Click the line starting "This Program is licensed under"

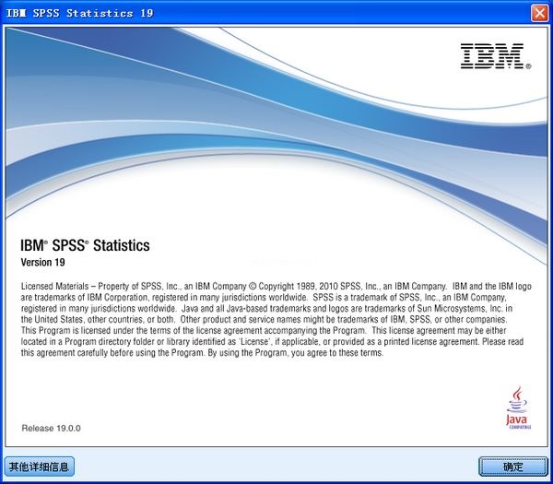264,331
